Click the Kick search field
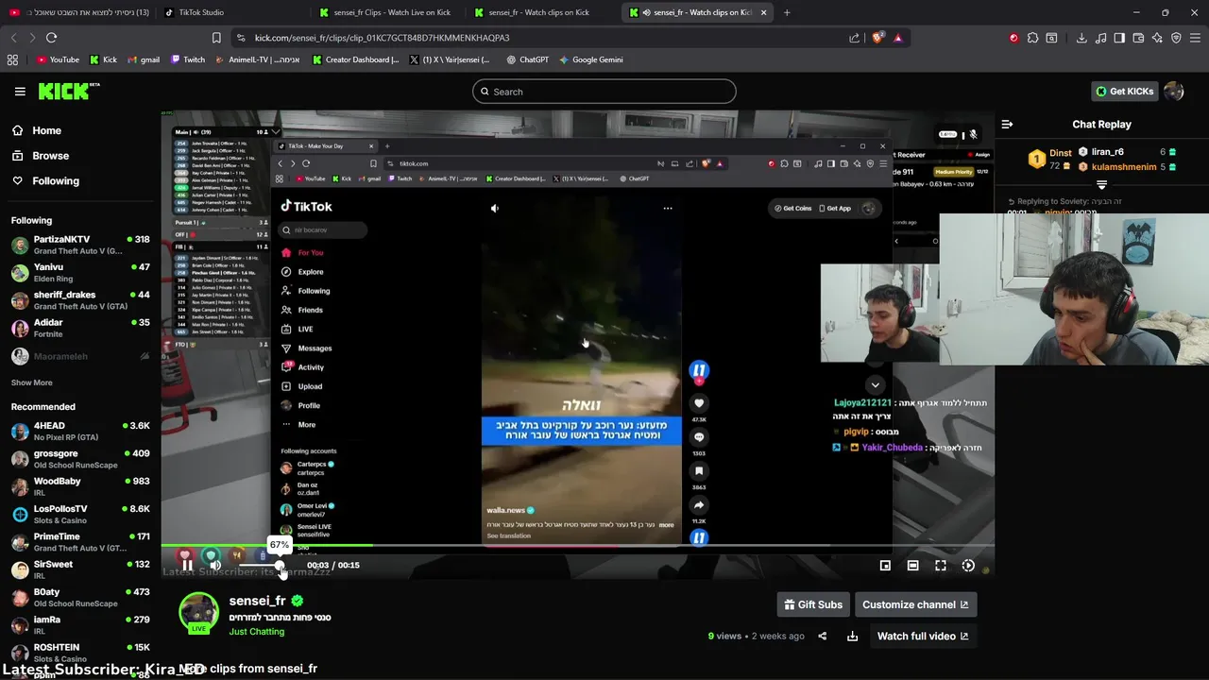Image resolution: width=1209 pixels, height=680 pixels. click(604, 92)
